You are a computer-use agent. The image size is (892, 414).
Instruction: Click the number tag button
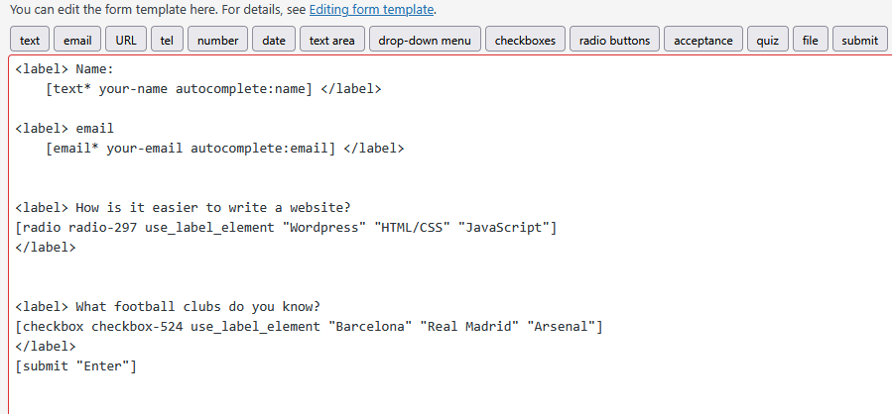[x=217, y=40]
